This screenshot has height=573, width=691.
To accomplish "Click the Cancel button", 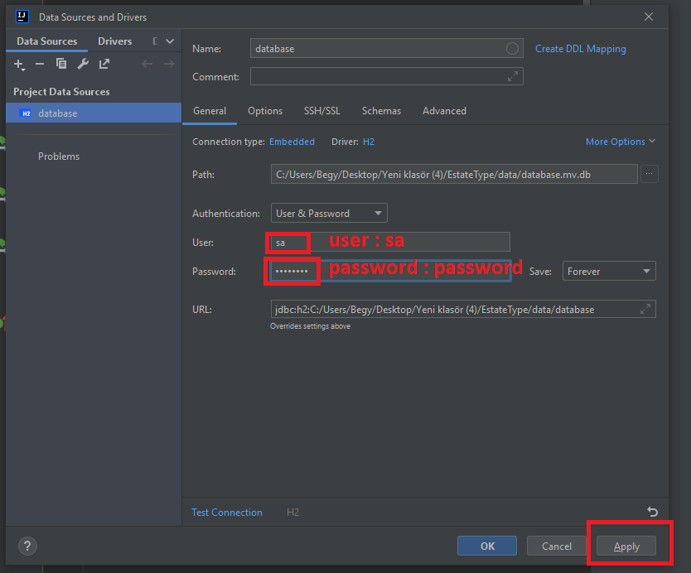I will [557, 547].
